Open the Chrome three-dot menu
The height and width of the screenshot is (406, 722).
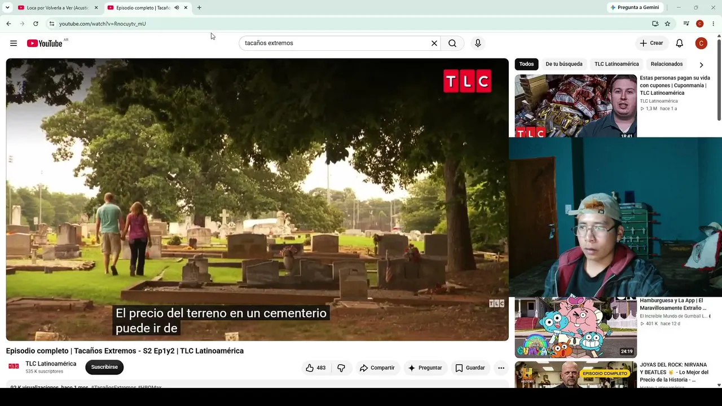tap(713, 24)
